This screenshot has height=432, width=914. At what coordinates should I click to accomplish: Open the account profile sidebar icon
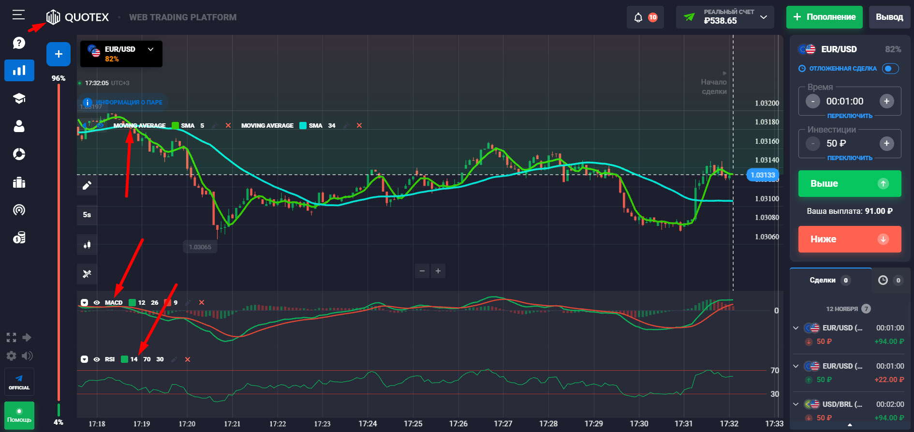(x=19, y=126)
